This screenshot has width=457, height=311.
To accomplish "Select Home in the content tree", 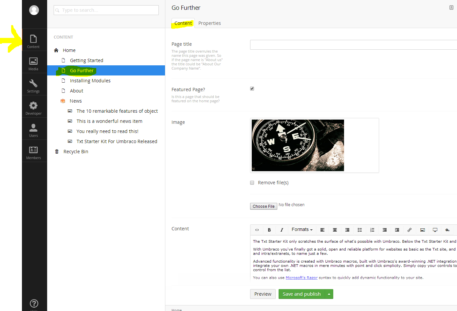I will coord(69,50).
